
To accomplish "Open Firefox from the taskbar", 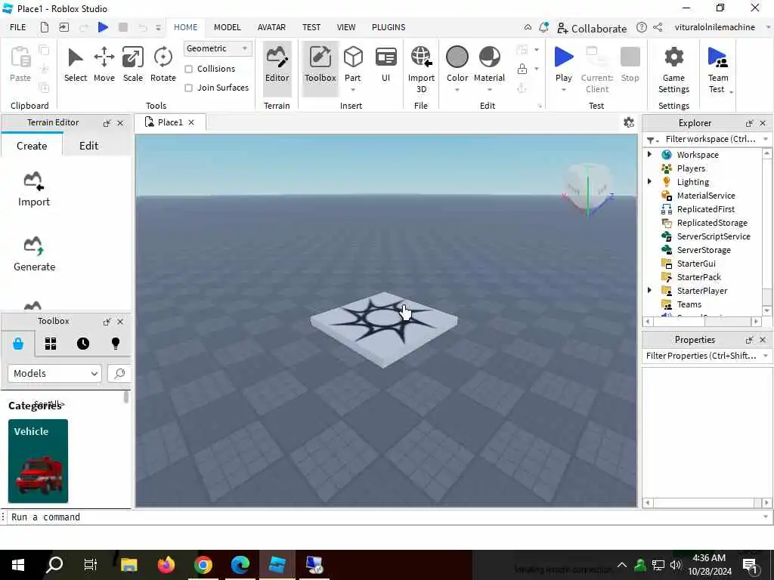I will 166,564.
